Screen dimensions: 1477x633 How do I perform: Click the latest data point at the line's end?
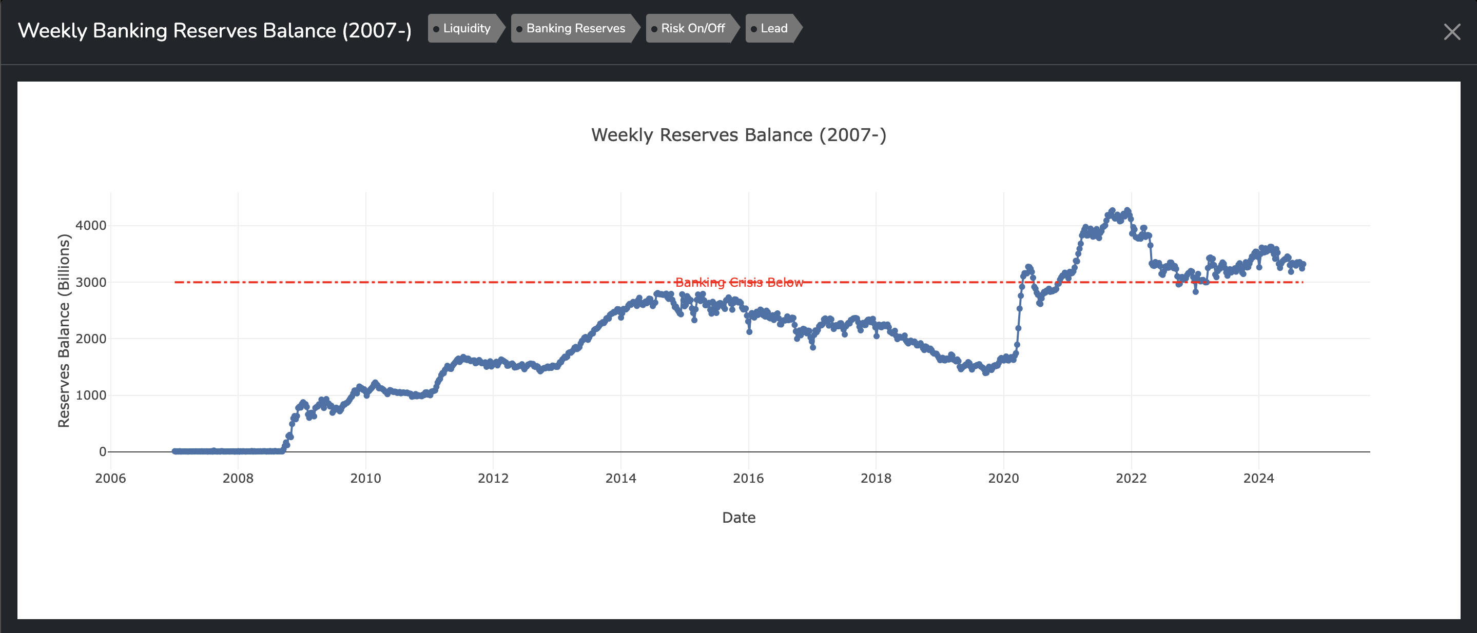(1303, 265)
